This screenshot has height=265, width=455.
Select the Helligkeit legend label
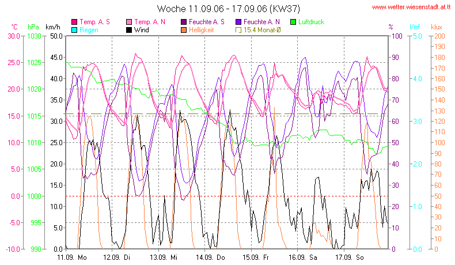[x=202, y=30]
